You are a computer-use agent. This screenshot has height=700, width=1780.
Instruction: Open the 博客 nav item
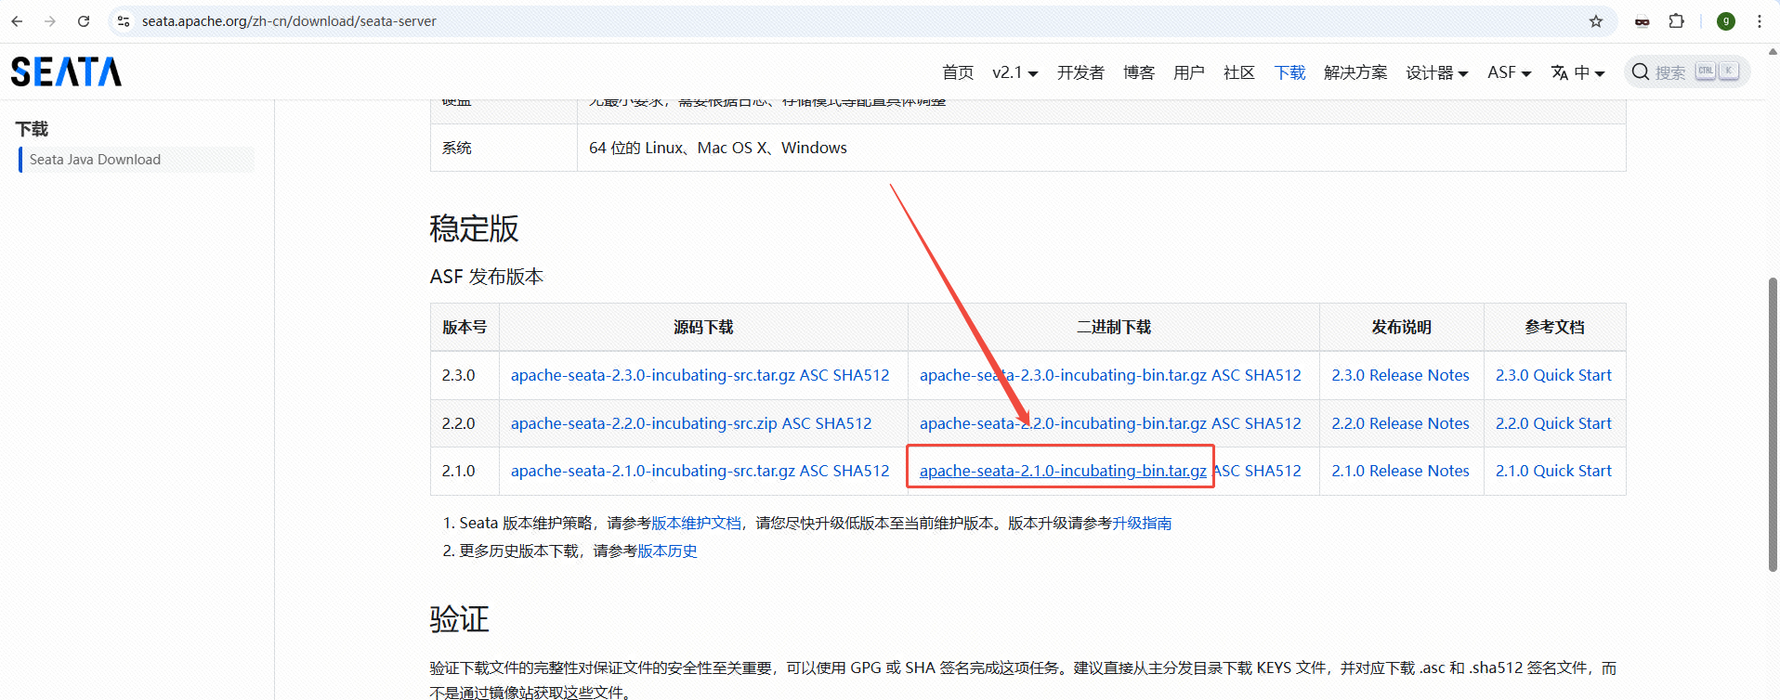pos(1138,72)
